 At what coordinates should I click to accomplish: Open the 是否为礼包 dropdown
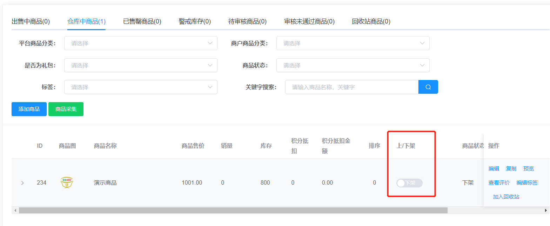point(141,65)
